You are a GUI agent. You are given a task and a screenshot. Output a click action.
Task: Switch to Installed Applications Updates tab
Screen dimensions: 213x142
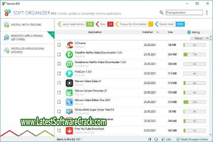click(x=27, y=50)
